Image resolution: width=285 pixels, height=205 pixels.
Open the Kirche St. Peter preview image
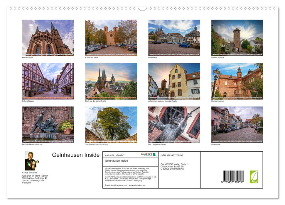pos(111,37)
